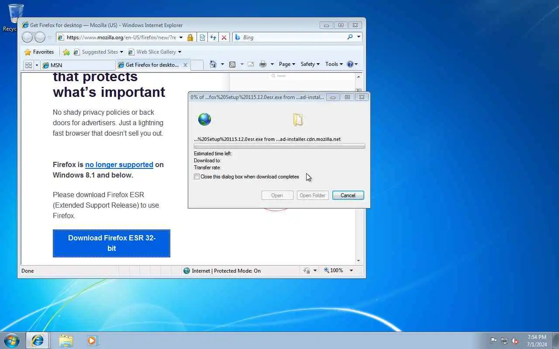
Task: Open Web Slice Gallery dropdown
Action: (155, 52)
